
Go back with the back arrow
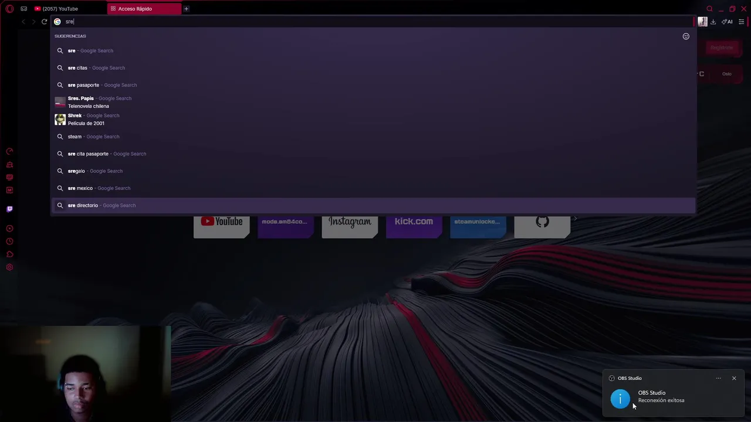tap(23, 22)
